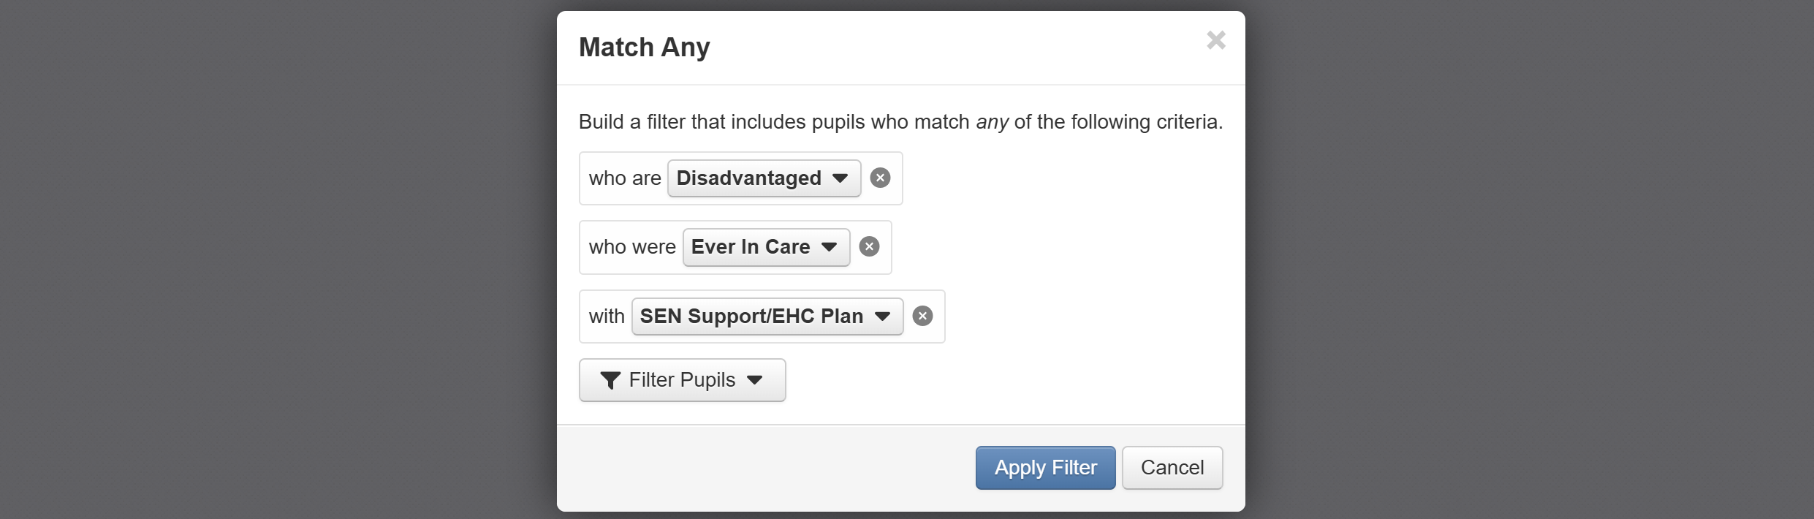Open the Ever In Care dropdown

pos(765,247)
